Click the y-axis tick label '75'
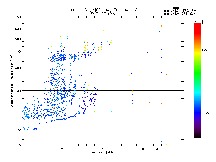This screenshot has width=216, height=162. point(19,145)
